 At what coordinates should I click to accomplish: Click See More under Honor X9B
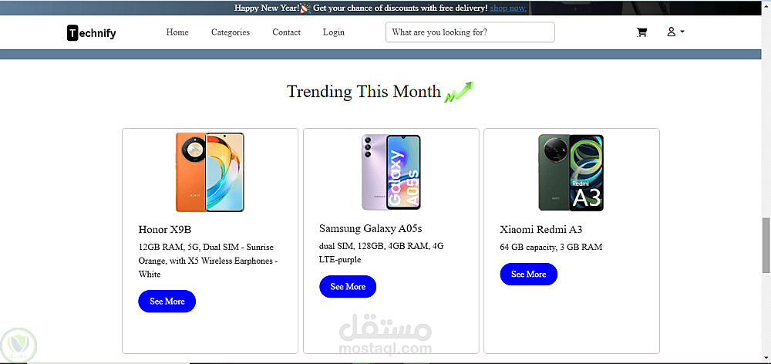167,301
